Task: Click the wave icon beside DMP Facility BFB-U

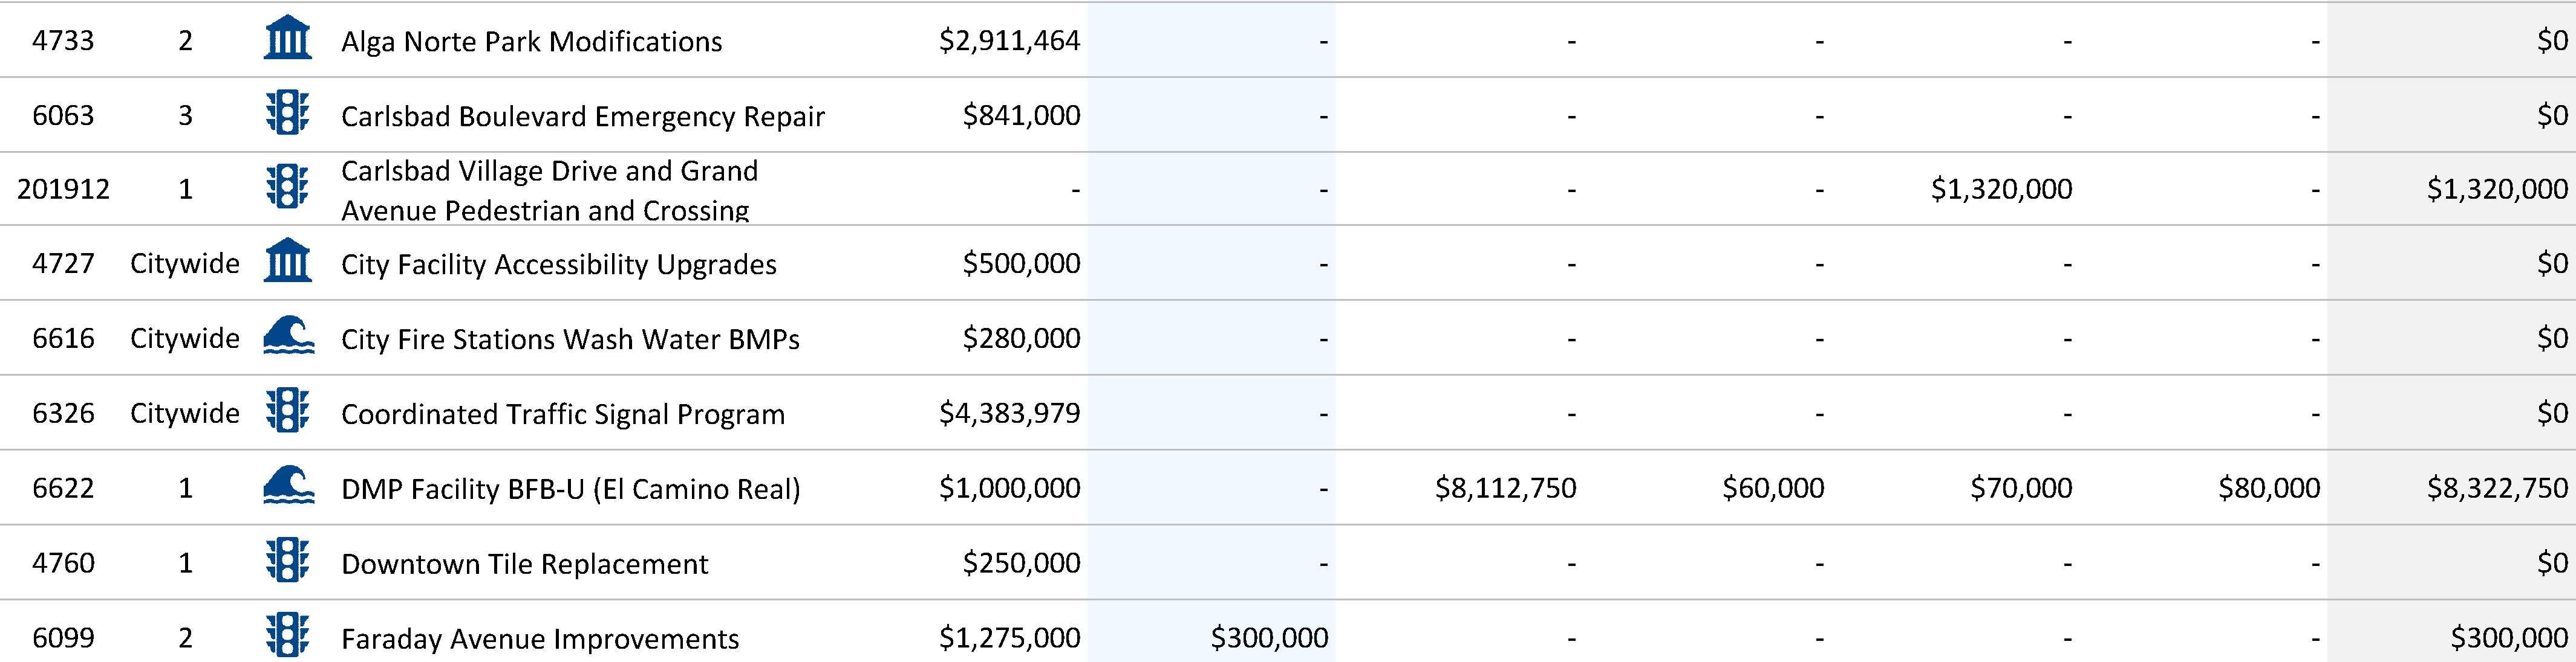Action: pos(288,486)
